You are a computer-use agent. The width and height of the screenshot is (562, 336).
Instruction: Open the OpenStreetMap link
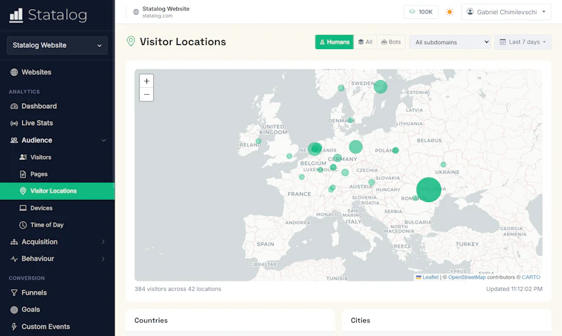click(466, 277)
